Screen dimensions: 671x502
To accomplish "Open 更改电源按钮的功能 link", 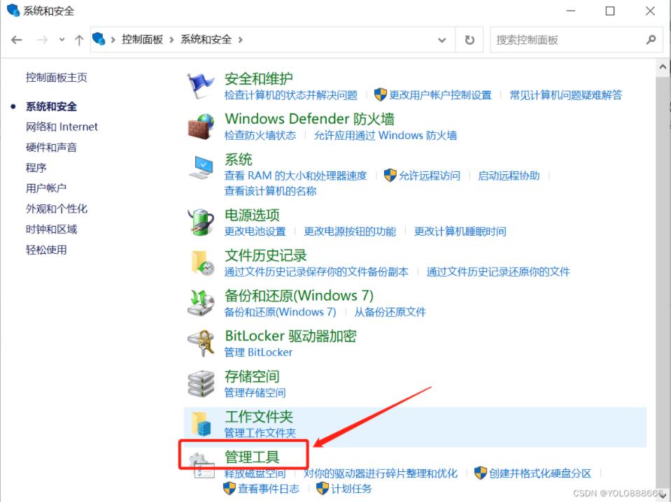I will [x=350, y=231].
